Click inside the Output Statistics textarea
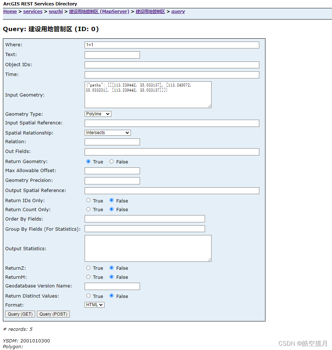This screenshot has width=332, height=350. coord(148,248)
